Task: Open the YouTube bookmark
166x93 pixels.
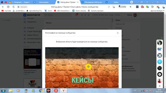Action: (6, 11)
